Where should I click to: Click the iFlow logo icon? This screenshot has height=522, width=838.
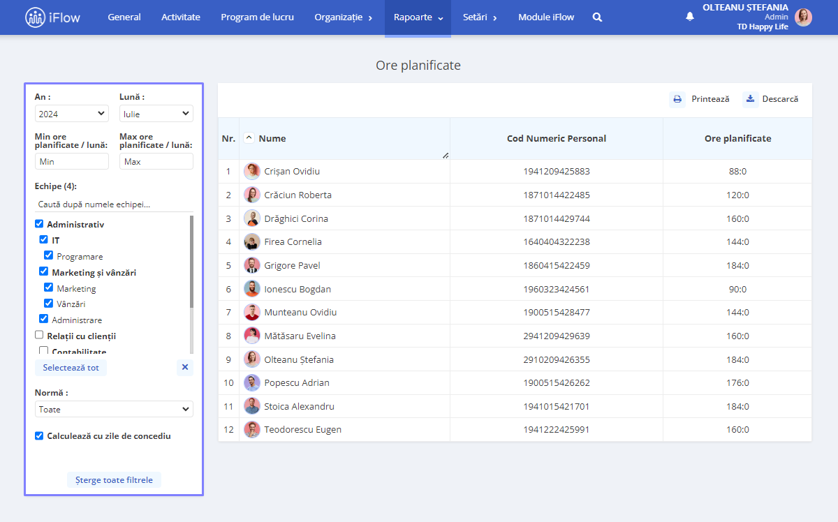[35, 17]
